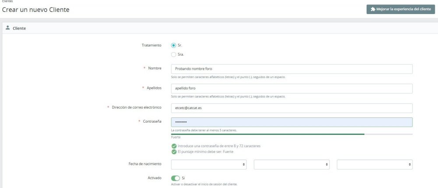The width and height of the screenshot is (438, 188).
Task: Click the Nombre input field
Action: click(292, 69)
